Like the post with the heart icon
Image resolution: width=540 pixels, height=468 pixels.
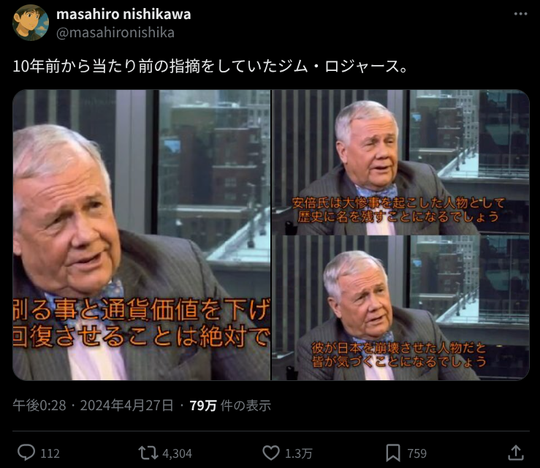click(271, 453)
